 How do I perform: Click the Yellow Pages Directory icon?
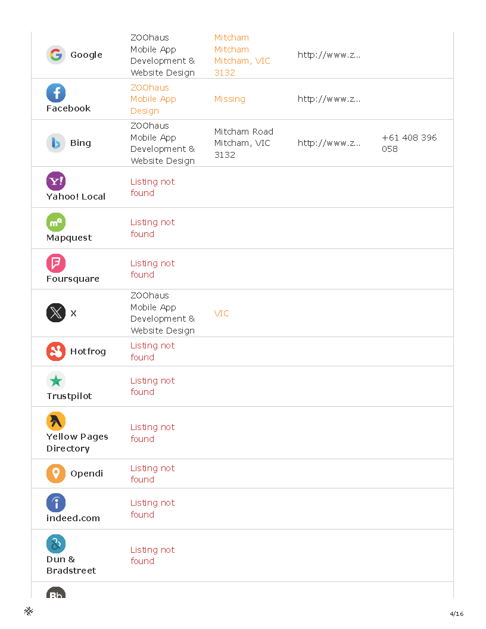[x=56, y=421]
